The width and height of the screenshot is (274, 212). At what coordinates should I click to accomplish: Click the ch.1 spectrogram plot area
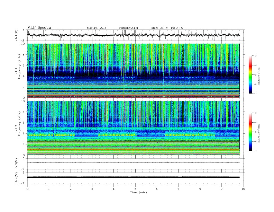pyautogui.click(x=133, y=71)
